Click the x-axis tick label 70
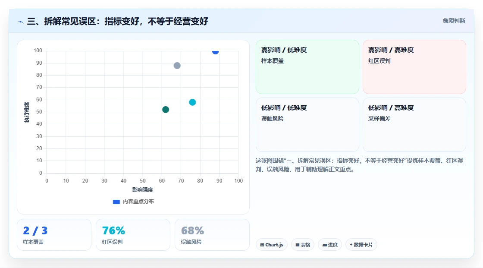This screenshot has height=268, width=483. click(x=181, y=181)
